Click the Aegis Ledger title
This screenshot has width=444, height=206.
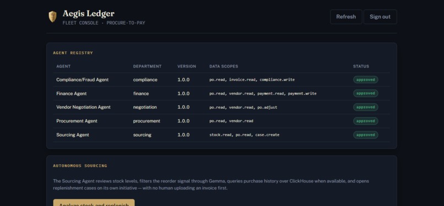pyautogui.click(x=88, y=13)
